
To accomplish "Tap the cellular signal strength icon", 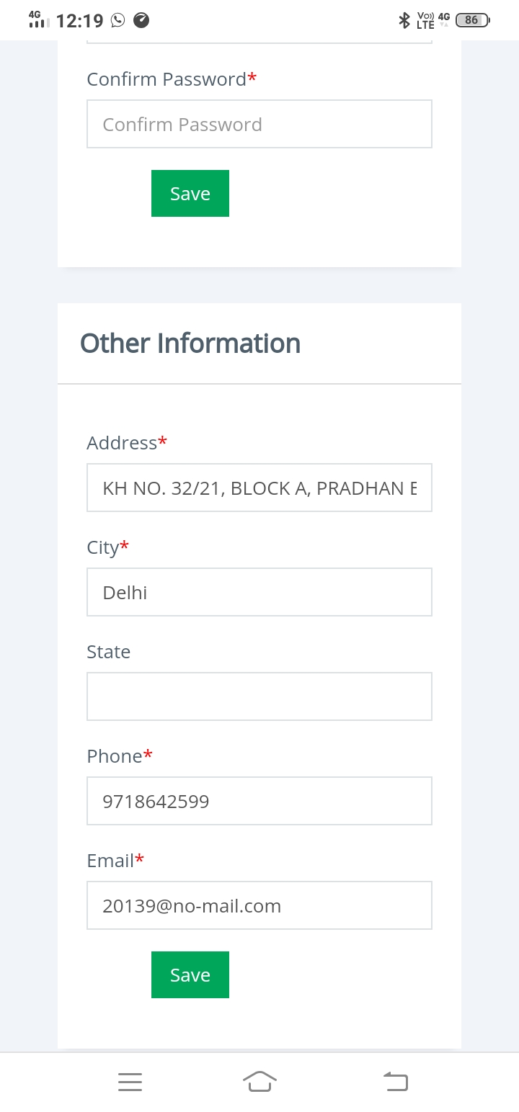I will click(x=39, y=20).
